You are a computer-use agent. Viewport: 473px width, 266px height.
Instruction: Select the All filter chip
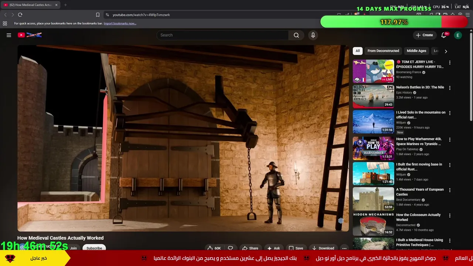pos(357,51)
